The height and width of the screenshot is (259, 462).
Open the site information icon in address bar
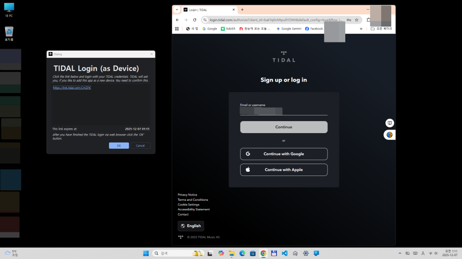pos(205,20)
